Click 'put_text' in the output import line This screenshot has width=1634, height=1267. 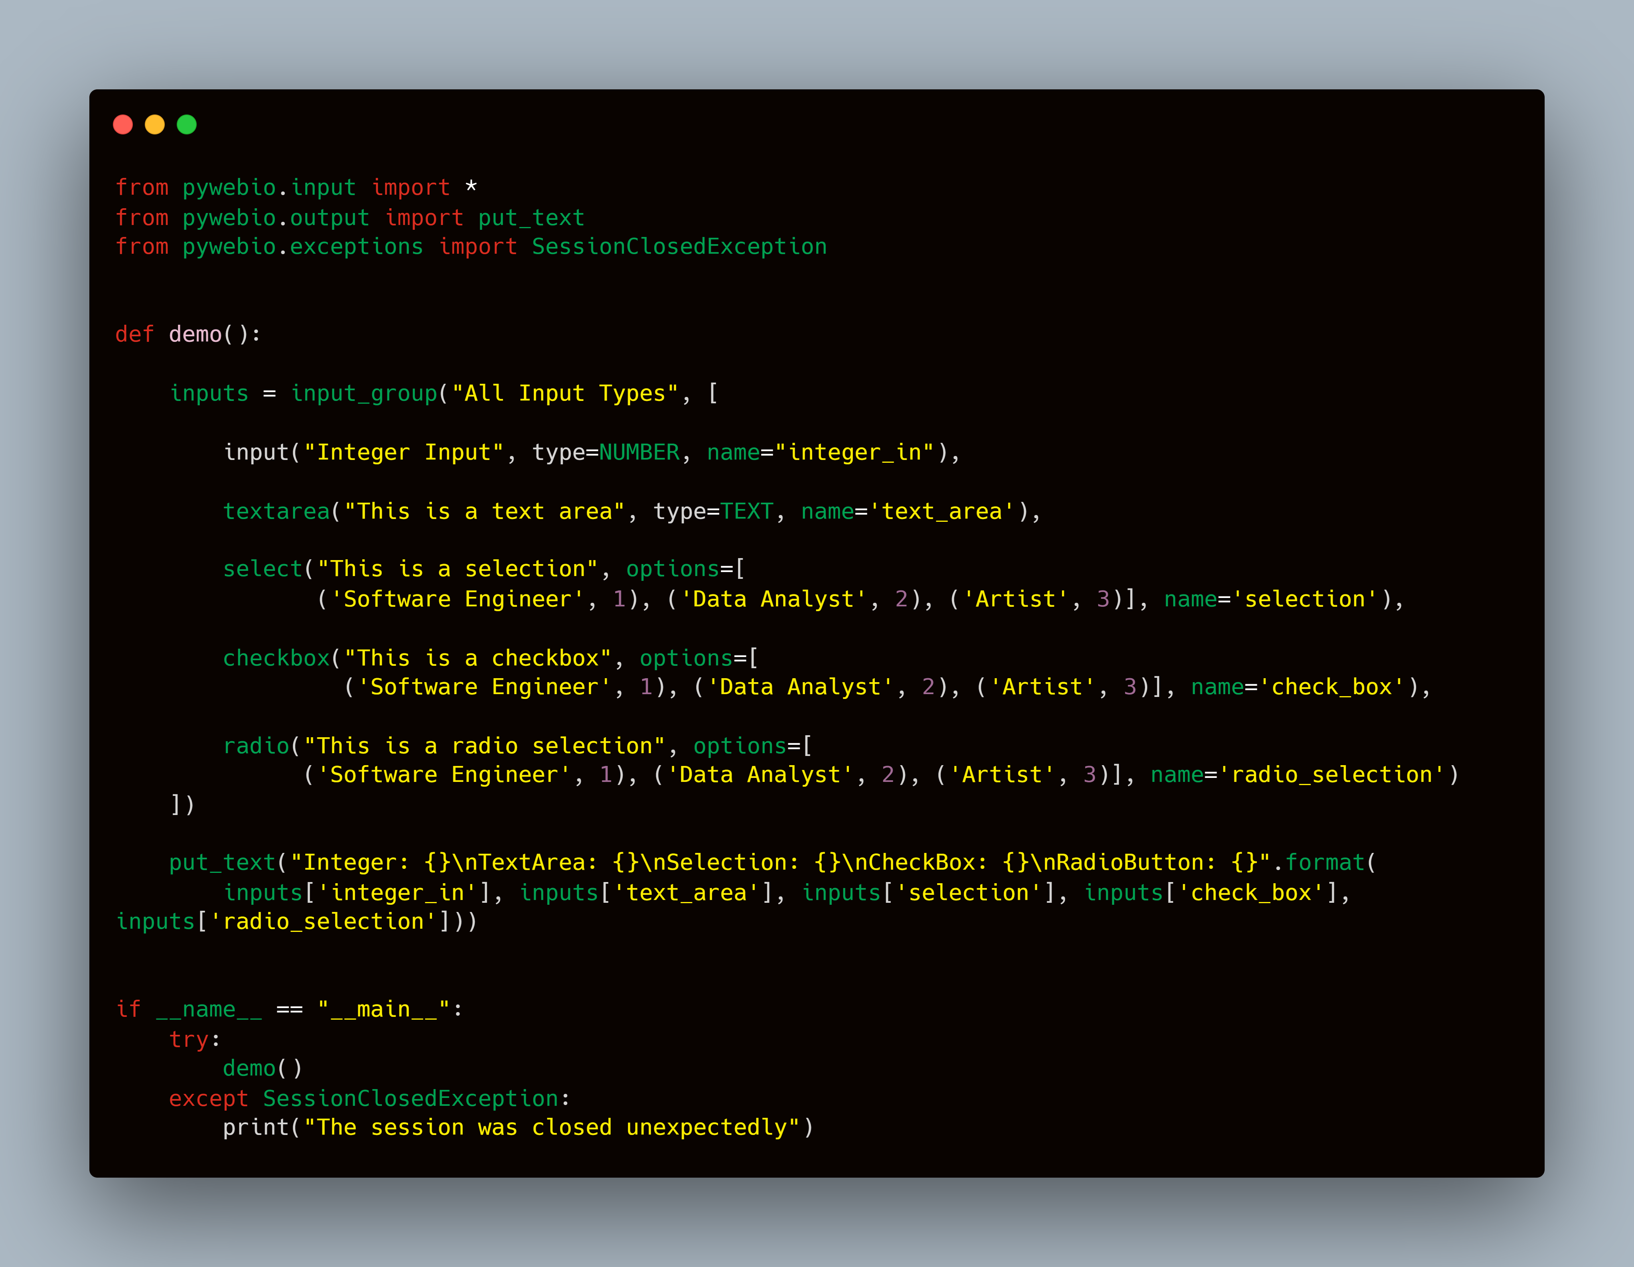click(531, 218)
